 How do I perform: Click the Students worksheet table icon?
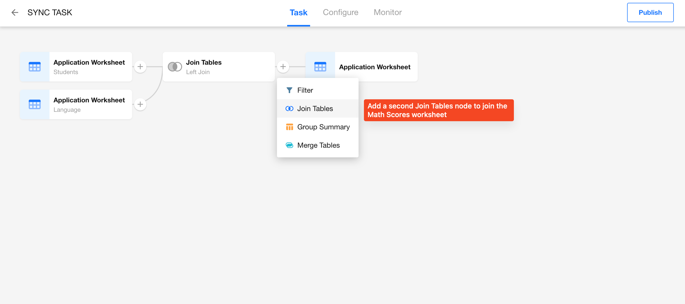click(35, 67)
